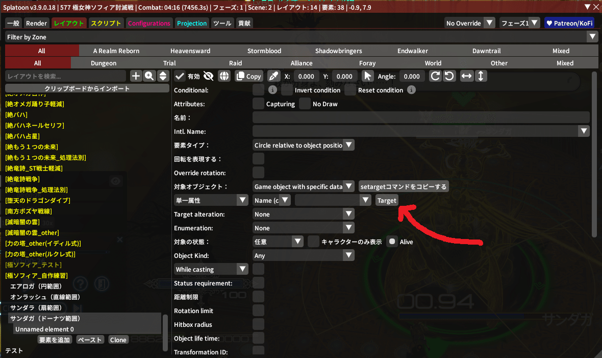The width and height of the screenshot is (602, 358).
Task: Switch to the スクリプト tab
Action: click(106, 23)
